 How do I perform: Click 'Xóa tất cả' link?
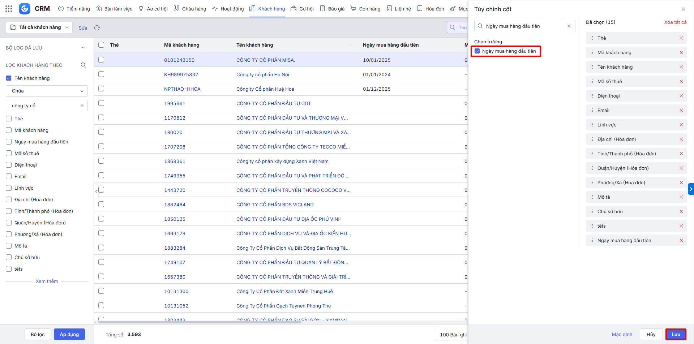[x=675, y=22]
